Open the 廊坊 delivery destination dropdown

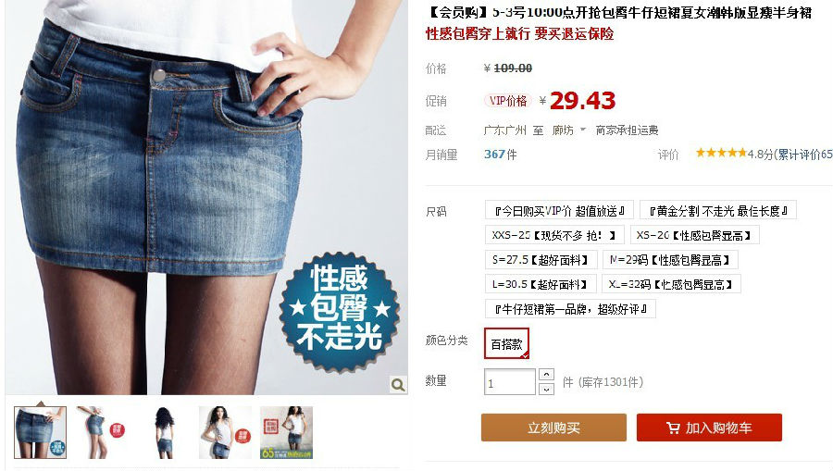click(568, 130)
